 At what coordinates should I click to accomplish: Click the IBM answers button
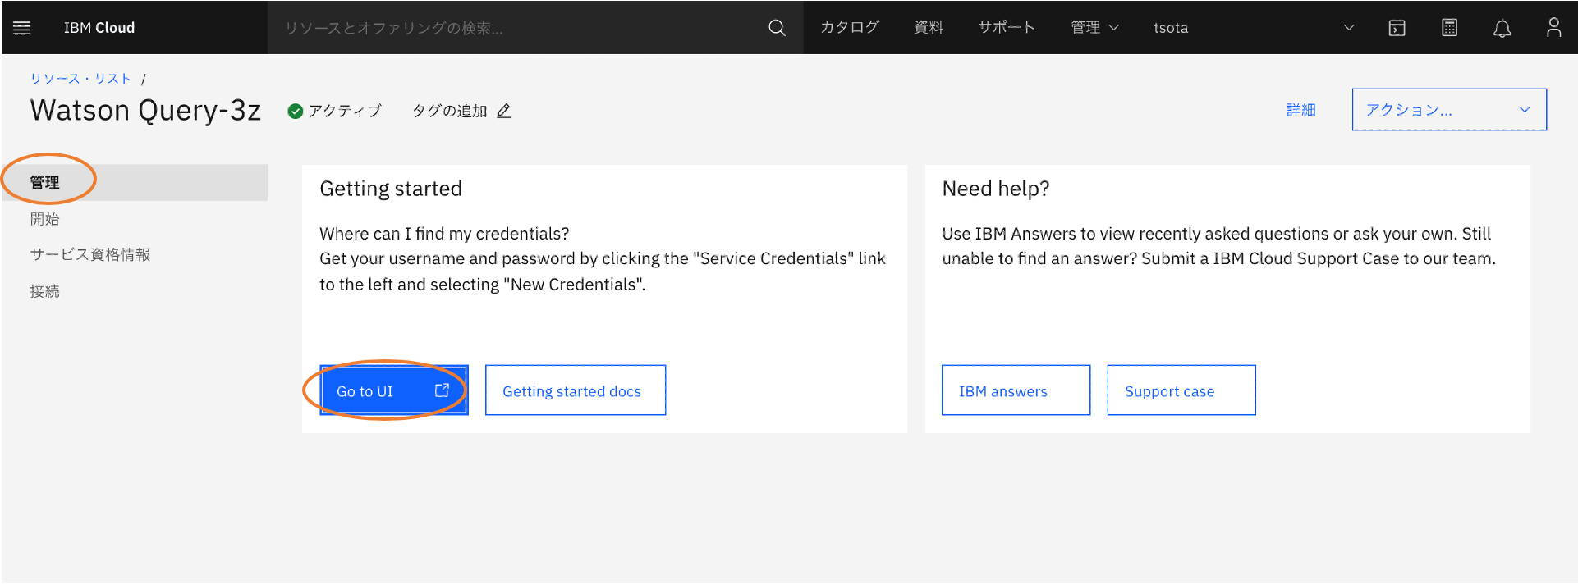[x=1016, y=390]
